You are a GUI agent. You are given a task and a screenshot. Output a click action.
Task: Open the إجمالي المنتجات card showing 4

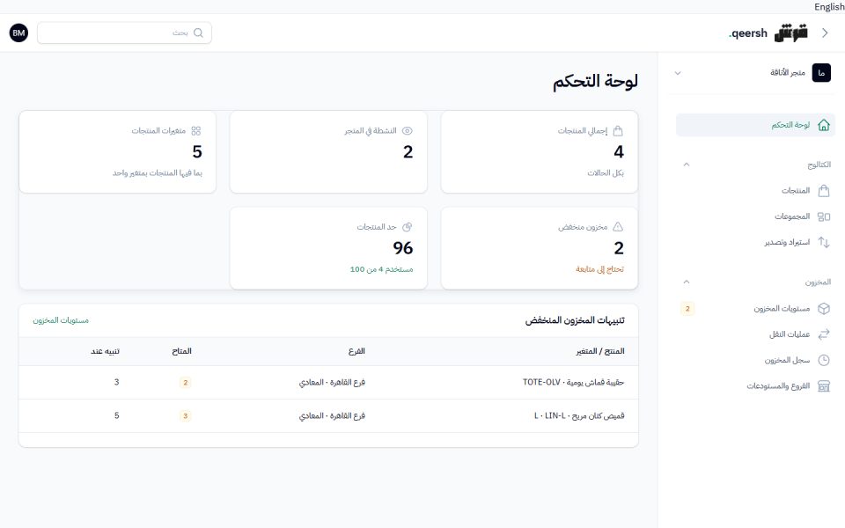(539, 152)
